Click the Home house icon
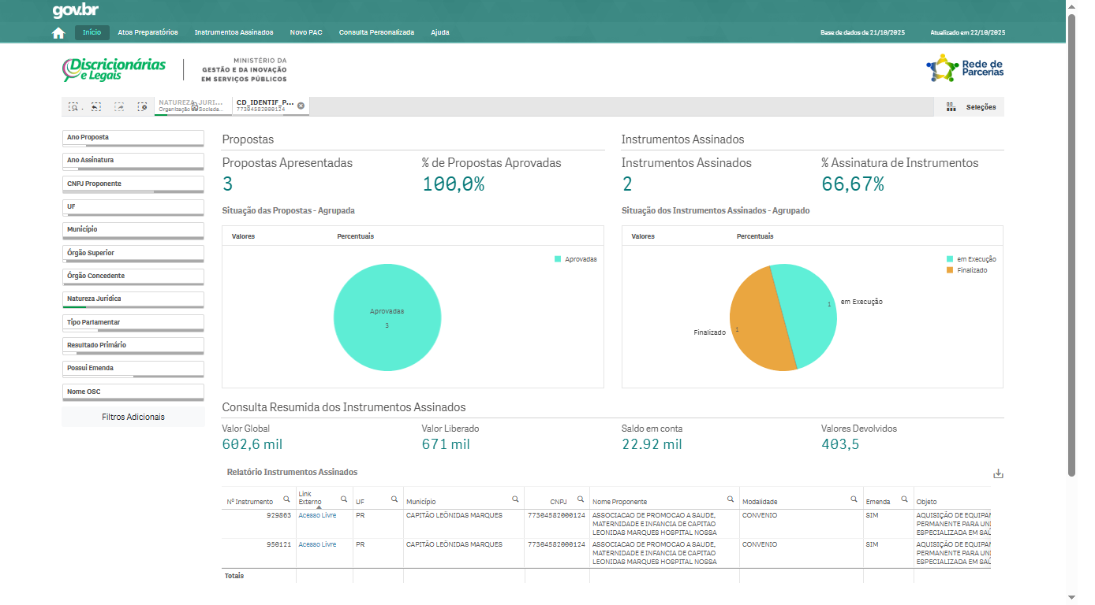The image size is (1095, 605). [58, 32]
